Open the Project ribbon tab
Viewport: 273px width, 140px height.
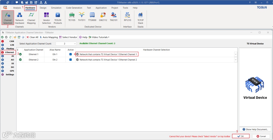coord(115,8)
